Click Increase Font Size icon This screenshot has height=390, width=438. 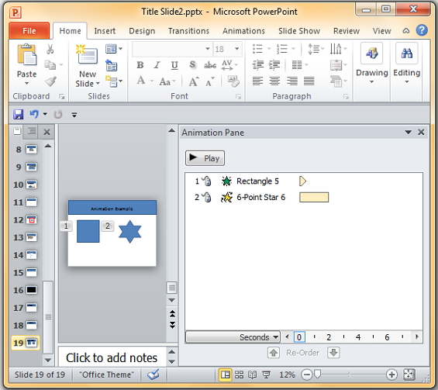tap(194, 81)
